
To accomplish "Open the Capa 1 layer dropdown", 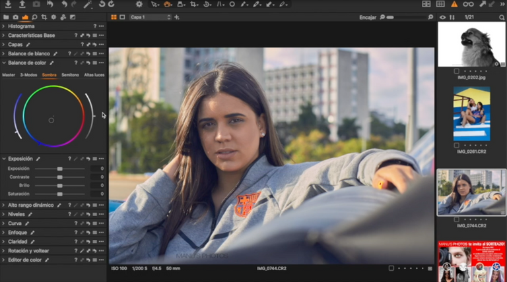I will pos(150,17).
